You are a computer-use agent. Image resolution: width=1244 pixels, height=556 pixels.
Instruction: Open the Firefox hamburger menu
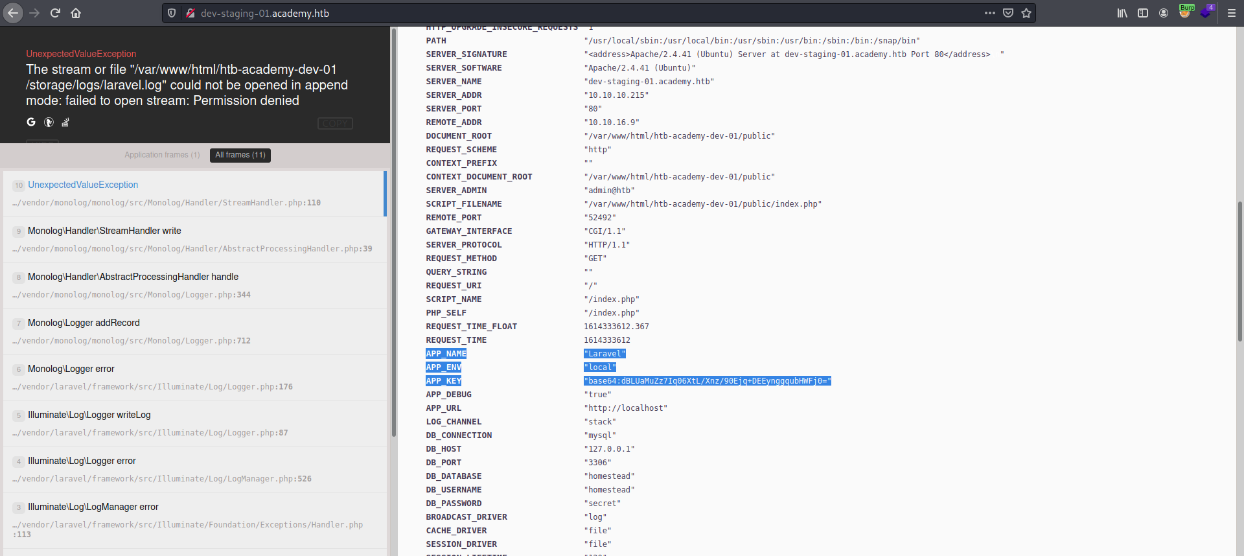coord(1232,13)
